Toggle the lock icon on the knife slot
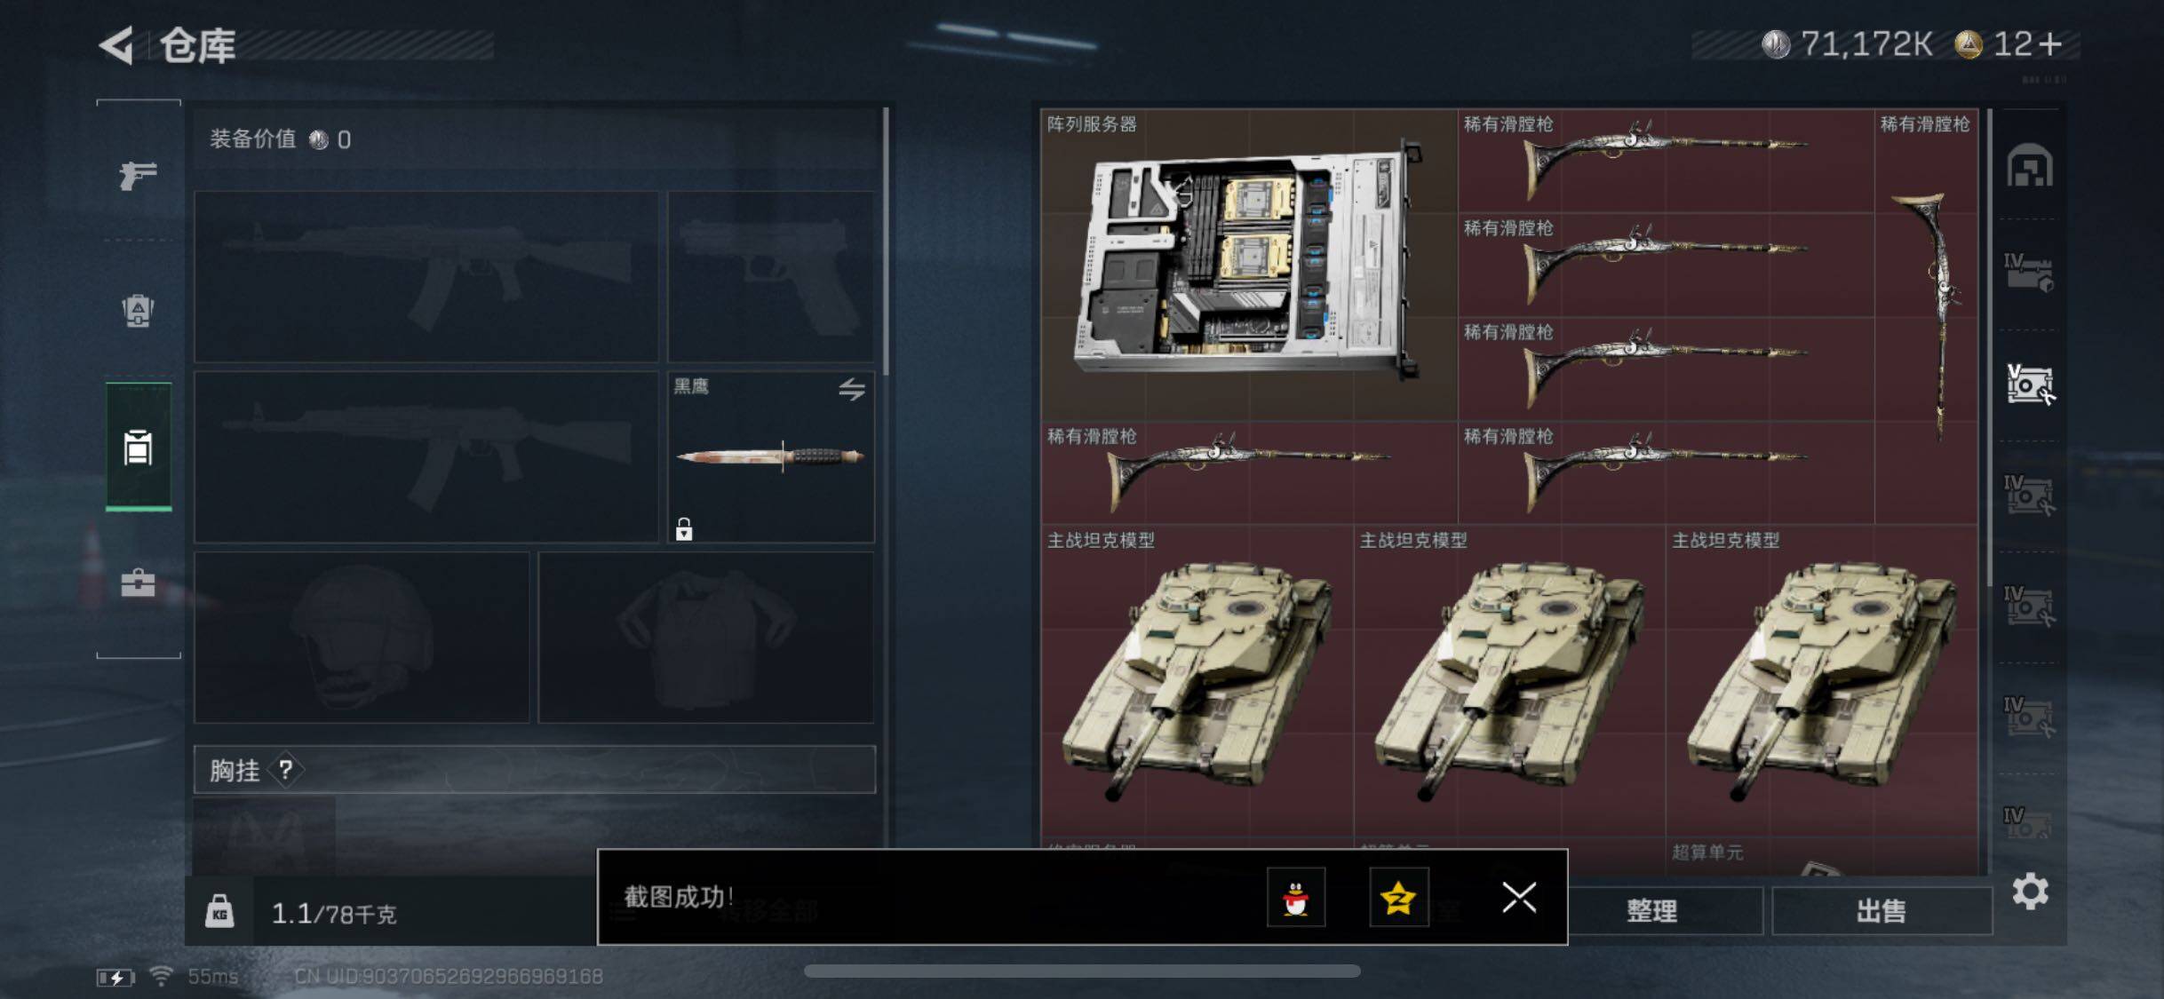 click(x=683, y=529)
